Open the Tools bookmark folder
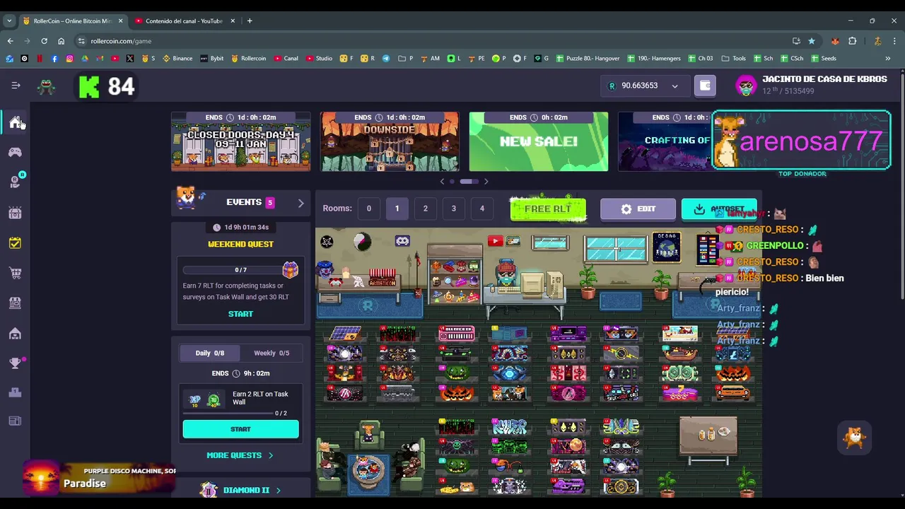The height and width of the screenshot is (509, 905). (734, 59)
